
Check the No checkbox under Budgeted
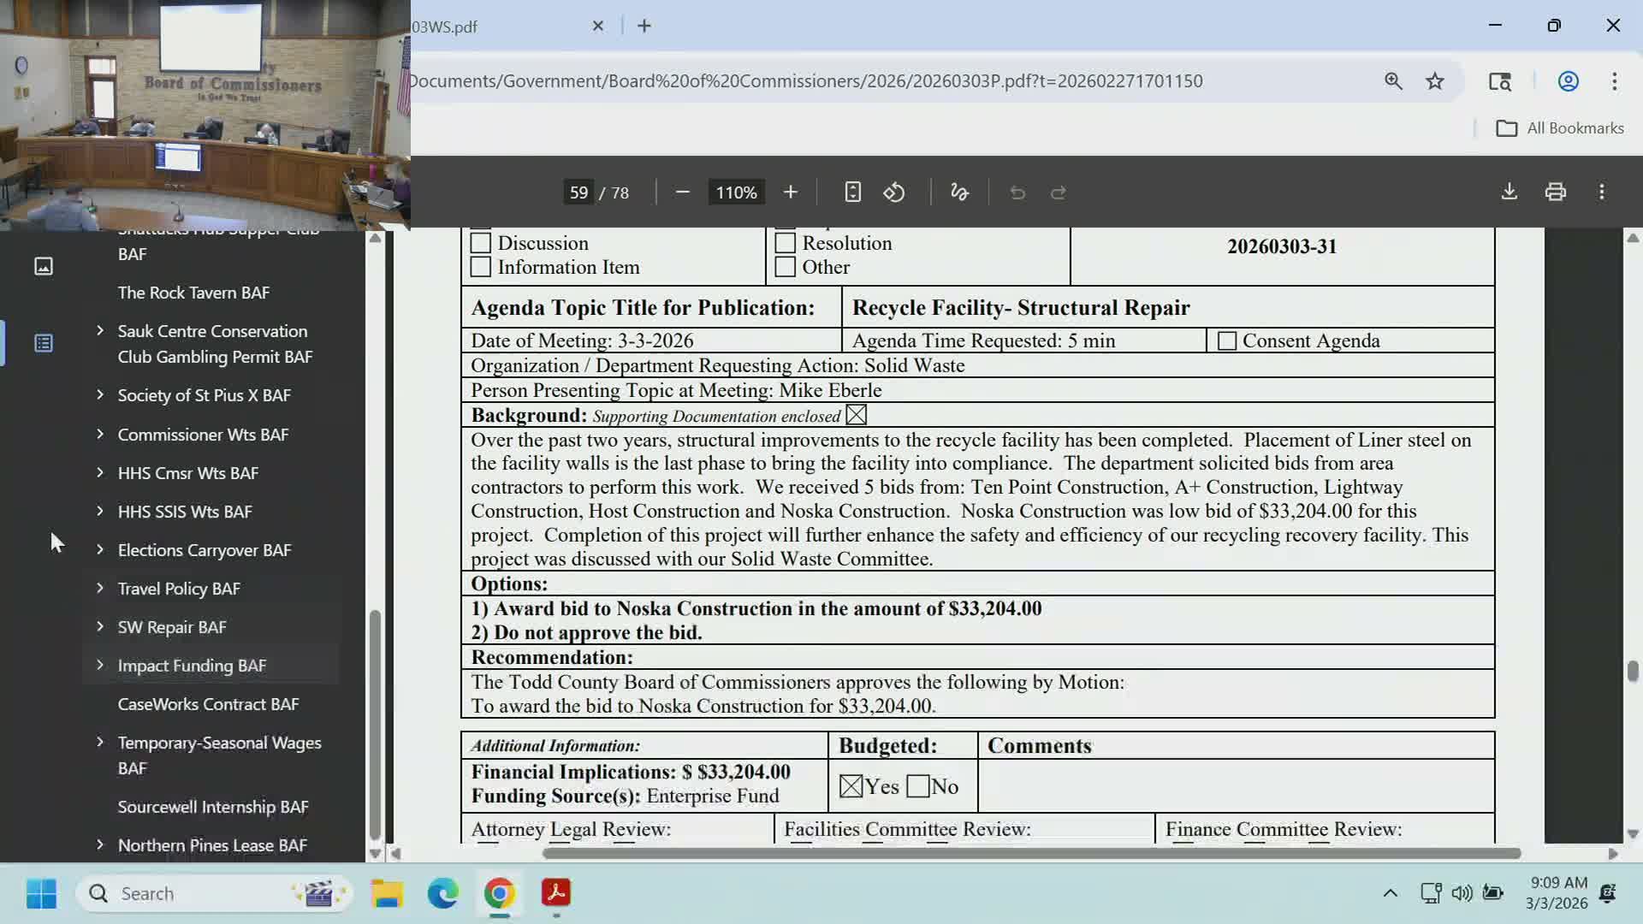pos(920,785)
